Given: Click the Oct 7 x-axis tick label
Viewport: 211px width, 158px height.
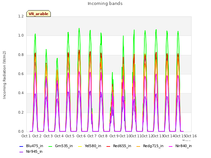Looking at the screenshot, I should click(92, 136).
